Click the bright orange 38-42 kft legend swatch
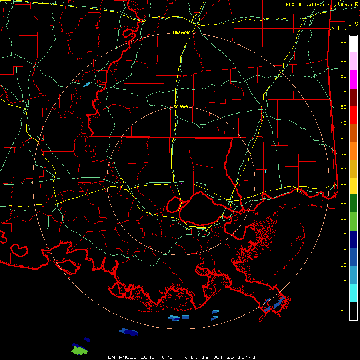Screen dimensions: 360x360 click(x=353, y=151)
